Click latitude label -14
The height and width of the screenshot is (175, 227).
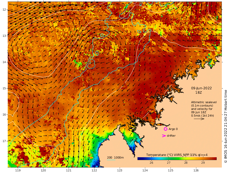(x=4, y=62)
